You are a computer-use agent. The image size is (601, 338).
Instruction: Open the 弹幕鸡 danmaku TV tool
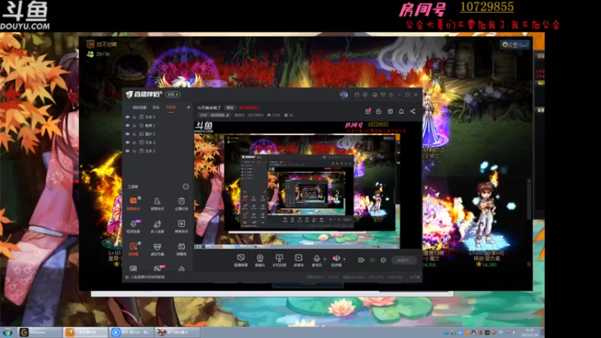click(181, 249)
